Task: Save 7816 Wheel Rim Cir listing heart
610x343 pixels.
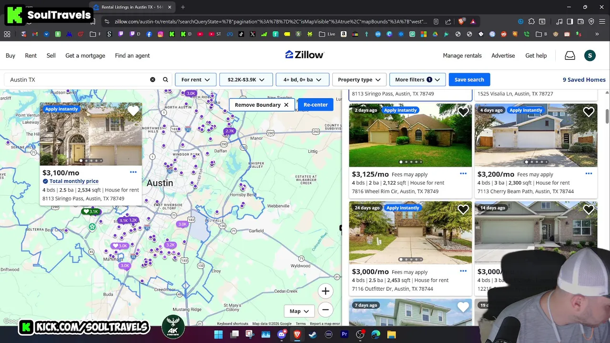Action: (x=463, y=112)
